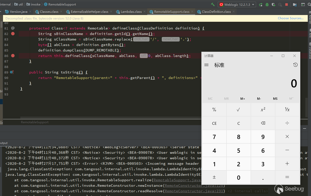Image resolution: width=311 pixels, height=196 pixels.
Task: Run with coverage shield icon
Action: 274,4
